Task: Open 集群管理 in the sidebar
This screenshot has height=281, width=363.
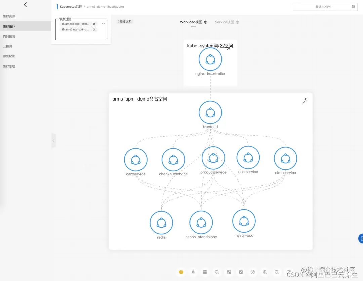Action: (x=9, y=66)
